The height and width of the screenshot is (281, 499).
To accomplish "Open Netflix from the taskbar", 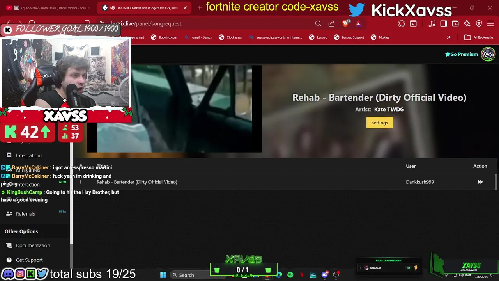I will click(x=302, y=275).
